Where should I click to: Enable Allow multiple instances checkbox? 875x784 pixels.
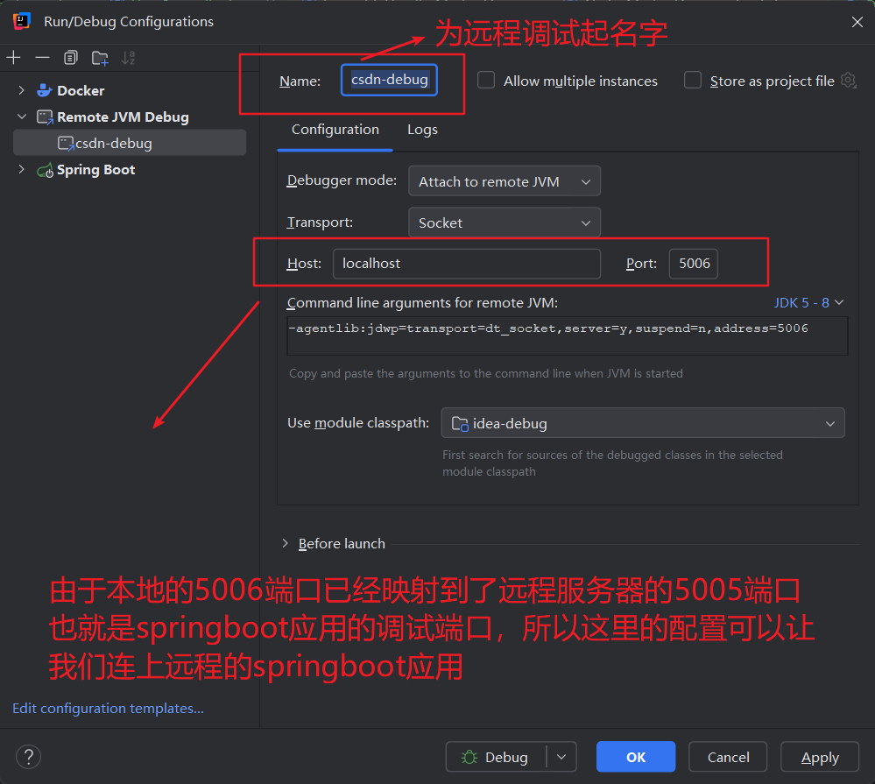pyautogui.click(x=486, y=81)
